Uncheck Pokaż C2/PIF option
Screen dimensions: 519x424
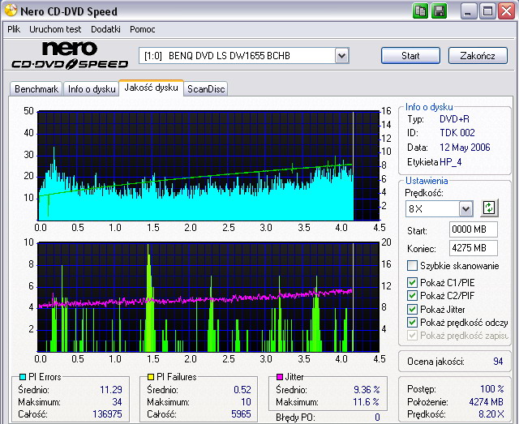coord(412,295)
